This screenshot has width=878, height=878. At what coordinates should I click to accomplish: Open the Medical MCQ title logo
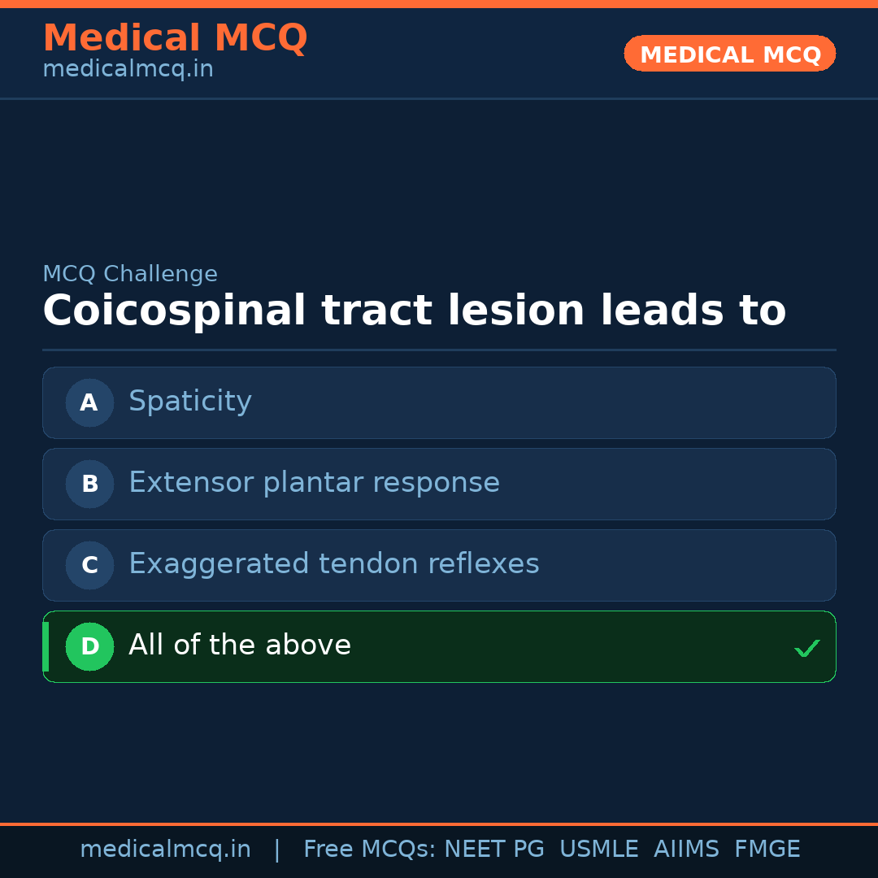tap(175, 38)
